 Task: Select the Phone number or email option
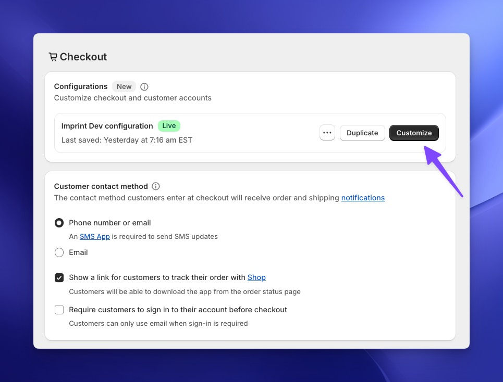pos(59,222)
